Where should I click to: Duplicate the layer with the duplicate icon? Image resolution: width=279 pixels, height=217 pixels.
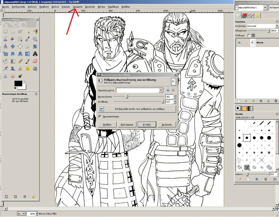(x=261, y=101)
